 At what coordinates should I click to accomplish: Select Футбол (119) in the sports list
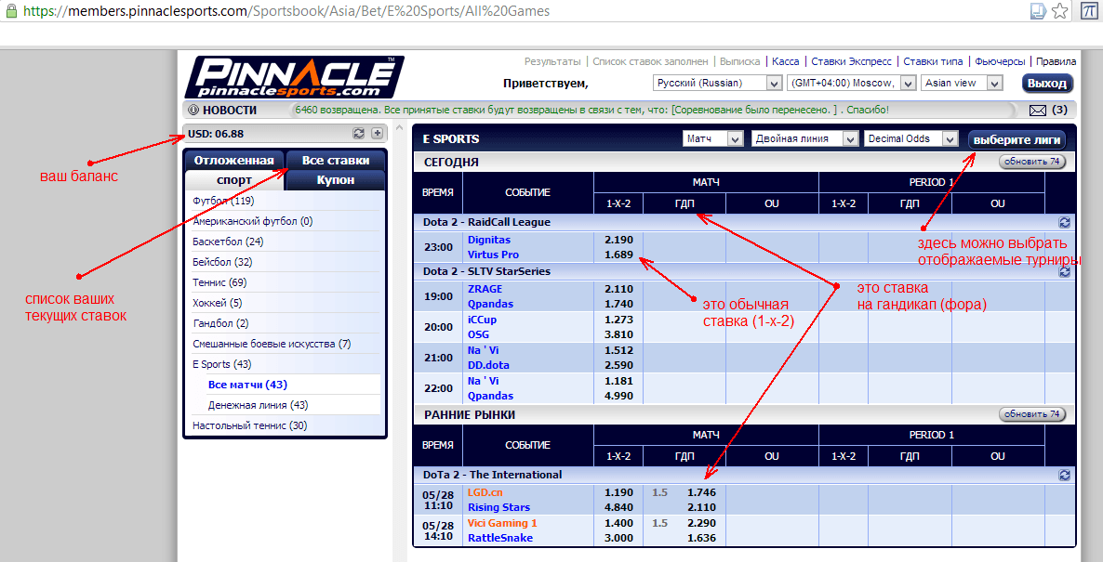click(x=223, y=201)
